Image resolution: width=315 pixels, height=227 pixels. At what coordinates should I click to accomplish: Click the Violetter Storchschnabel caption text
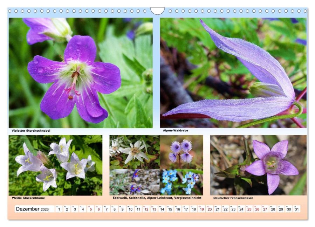(x=31, y=131)
